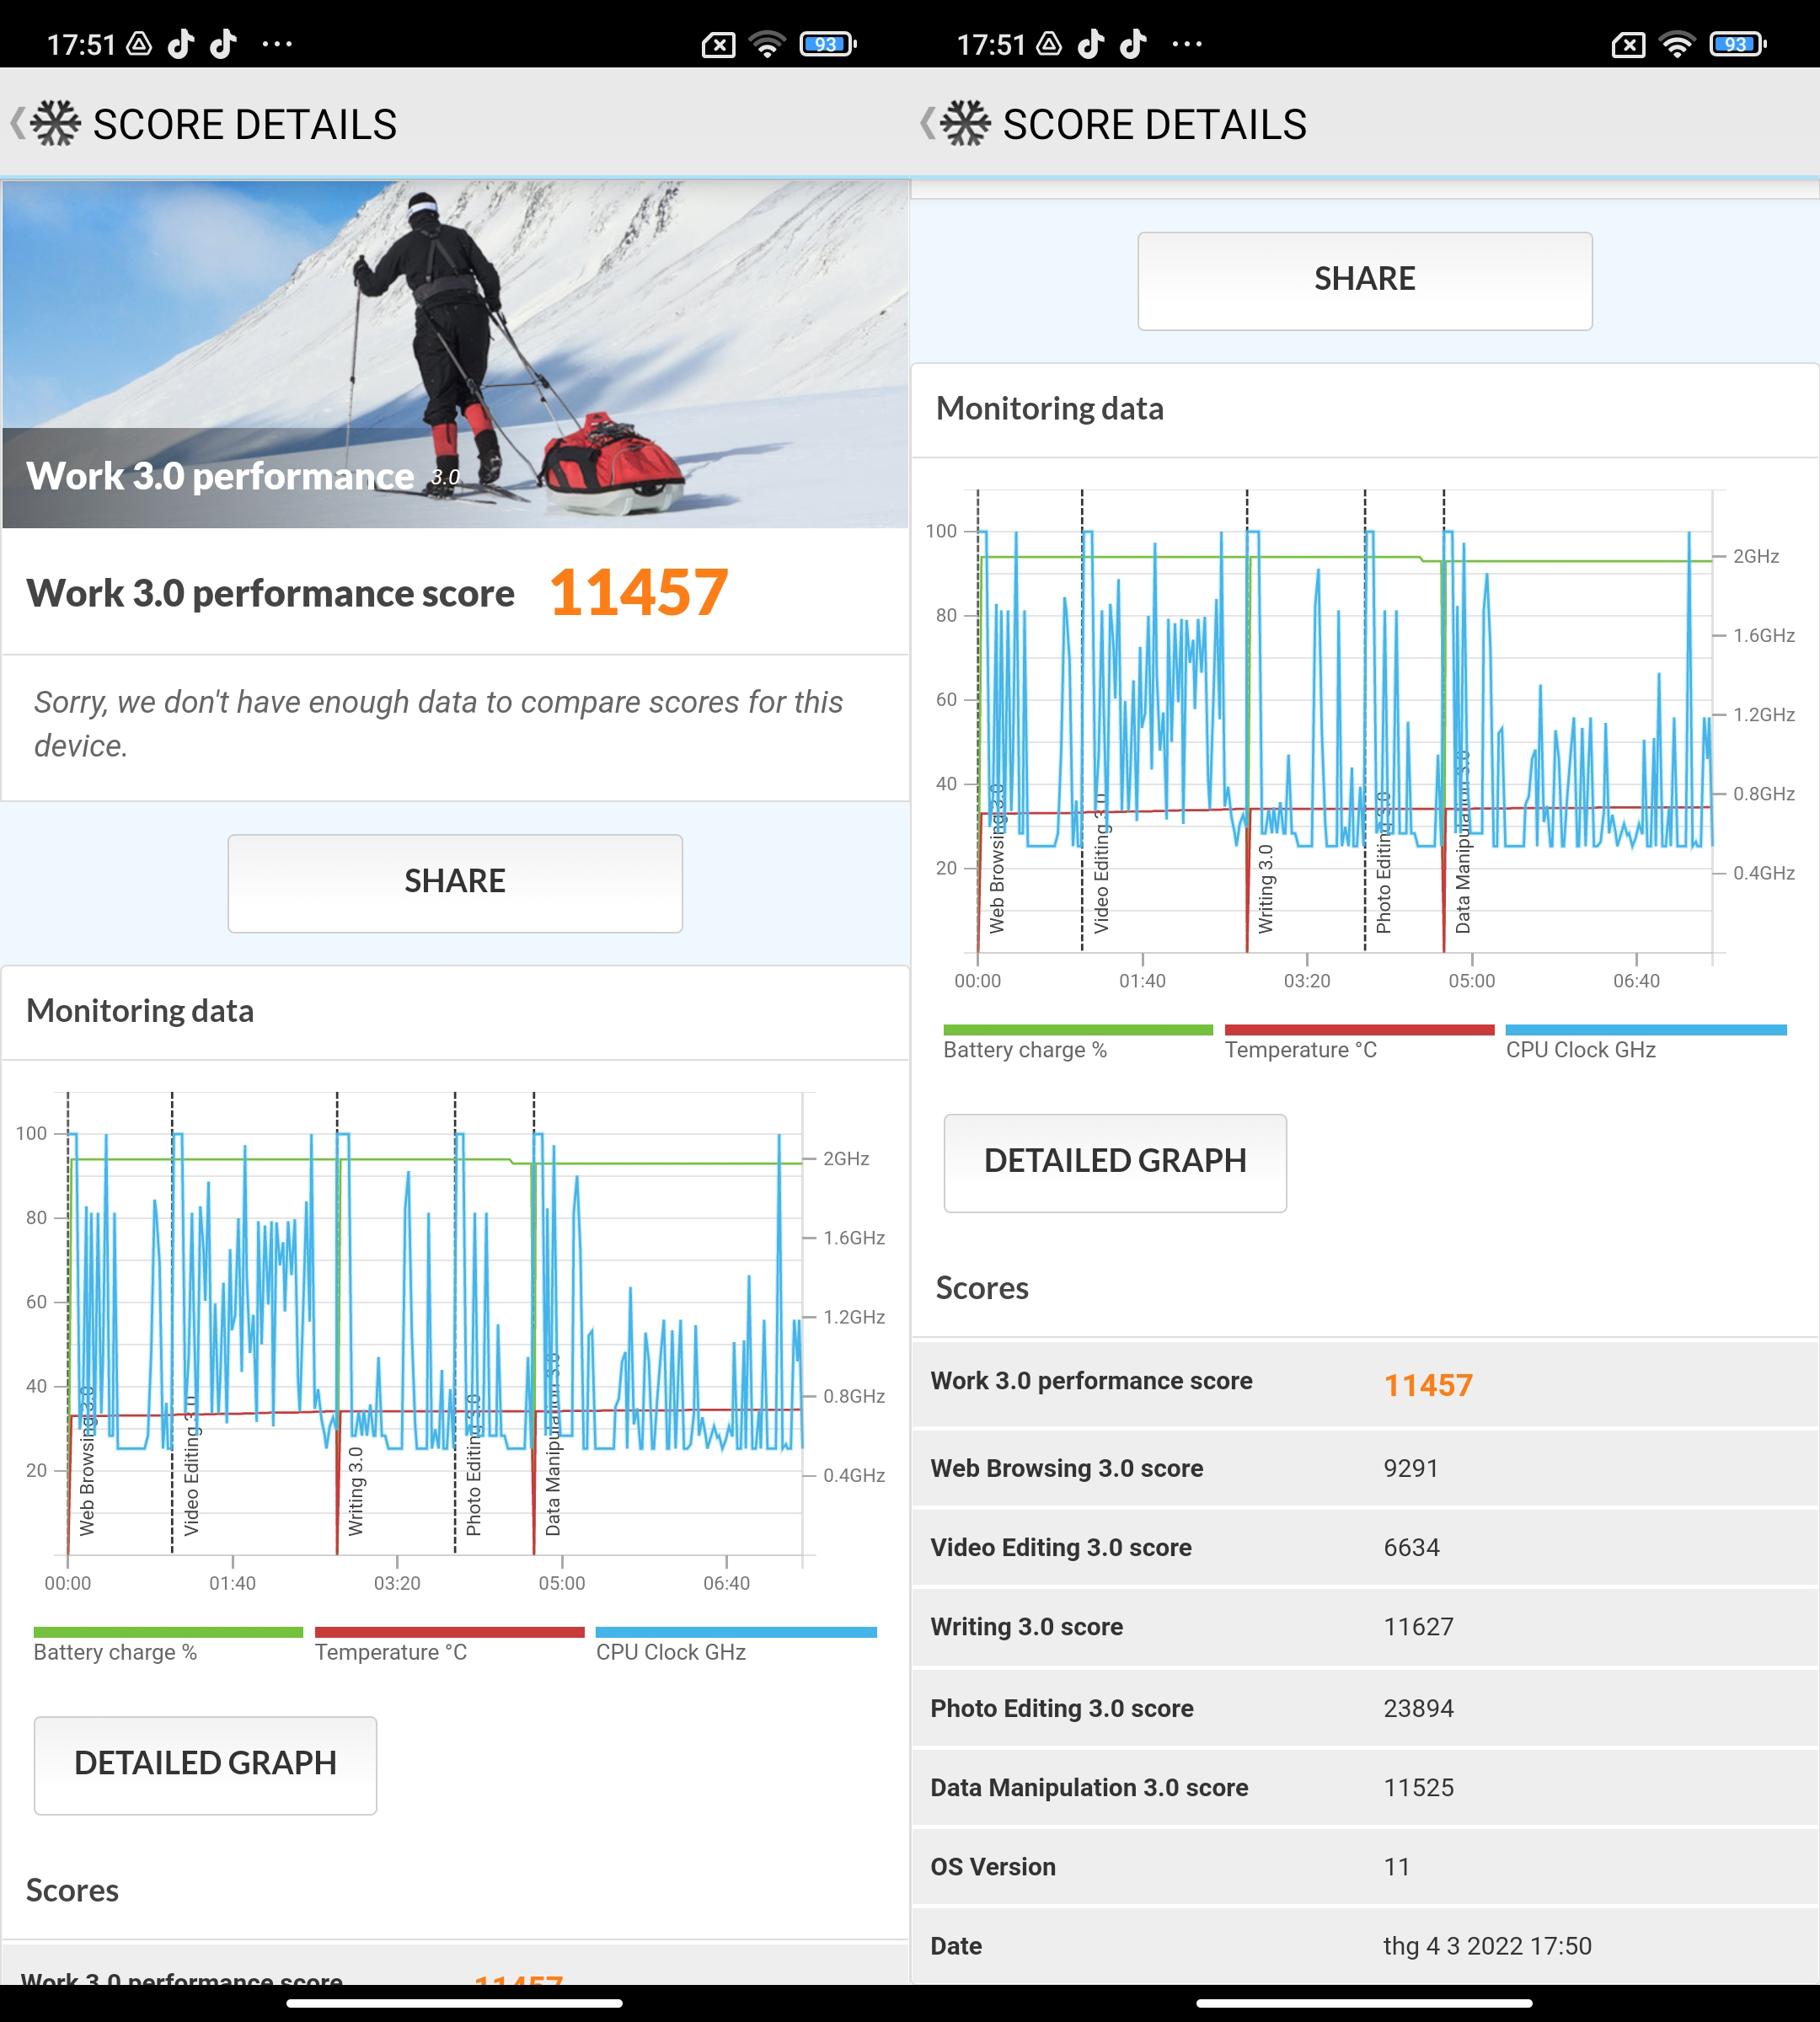1820x2022 pixels.
Task: Tap the green Battery charge legend bar, right screen
Action: click(1078, 1030)
